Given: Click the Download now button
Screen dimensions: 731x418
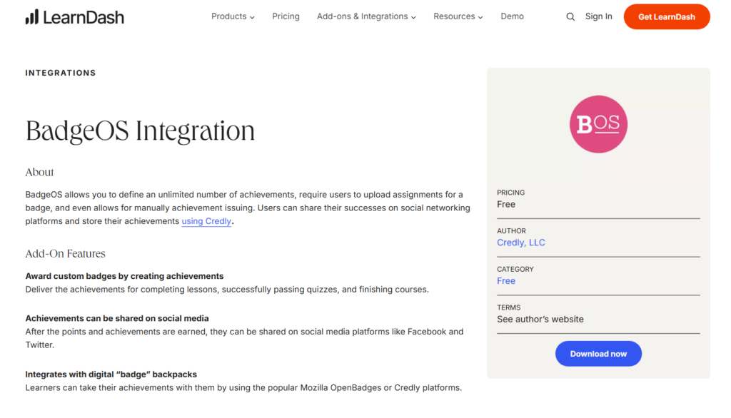Looking at the screenshot, I should tap(598, 354).
